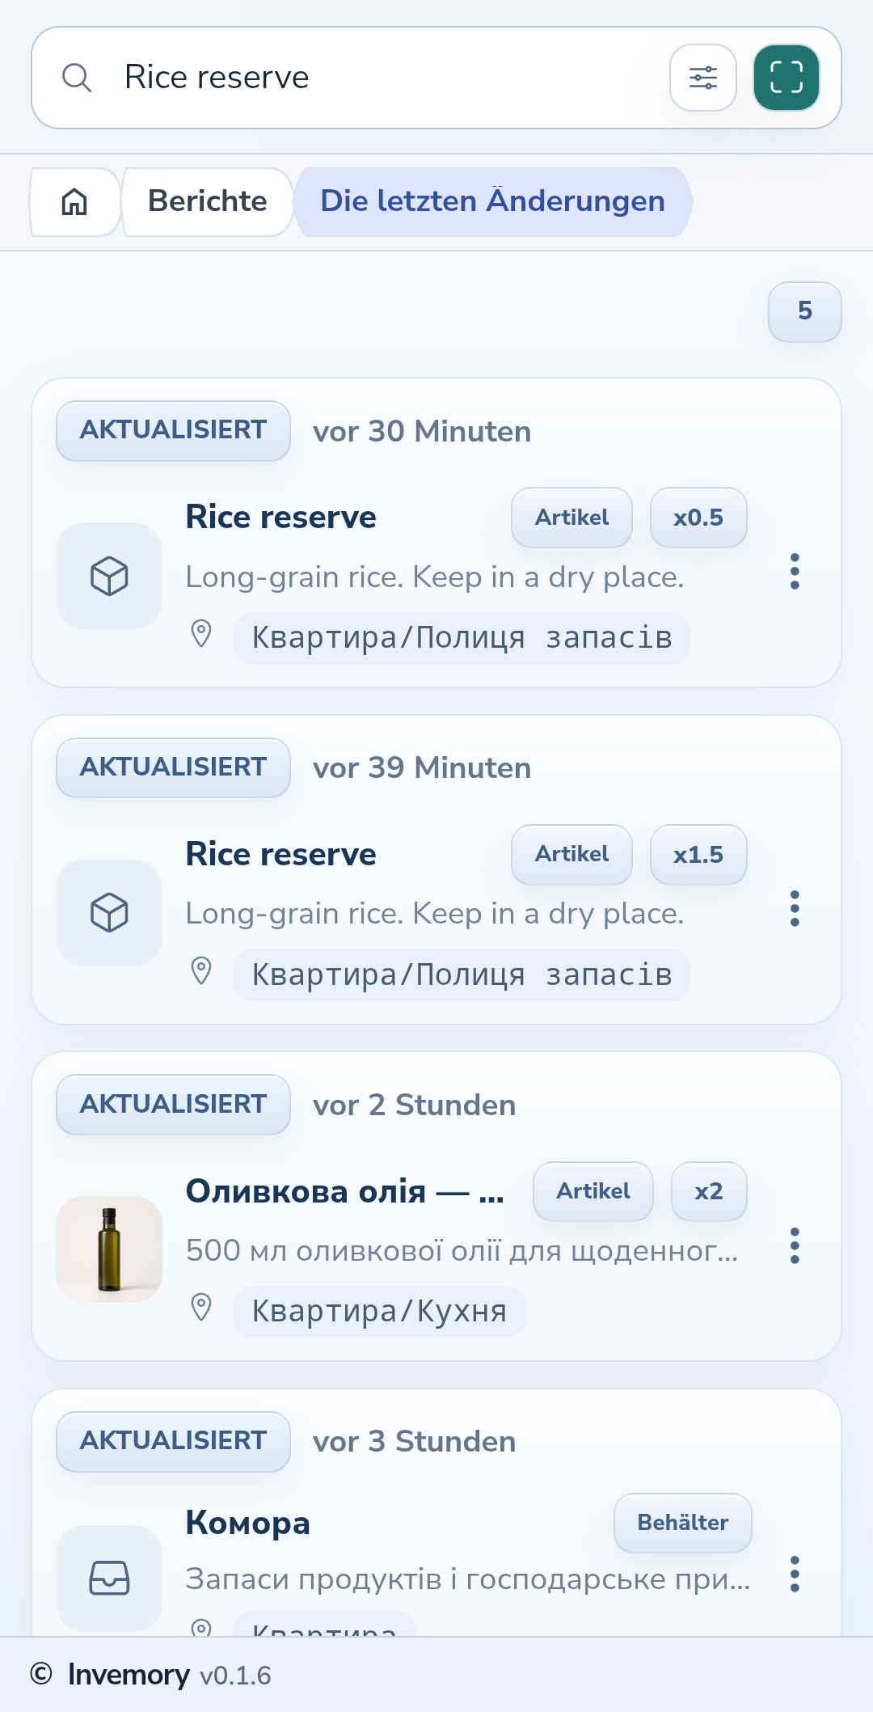Screen dimensions: 873x1712
Task: Go to the home breadcrumb icon
Action: (x=74, y=201)
